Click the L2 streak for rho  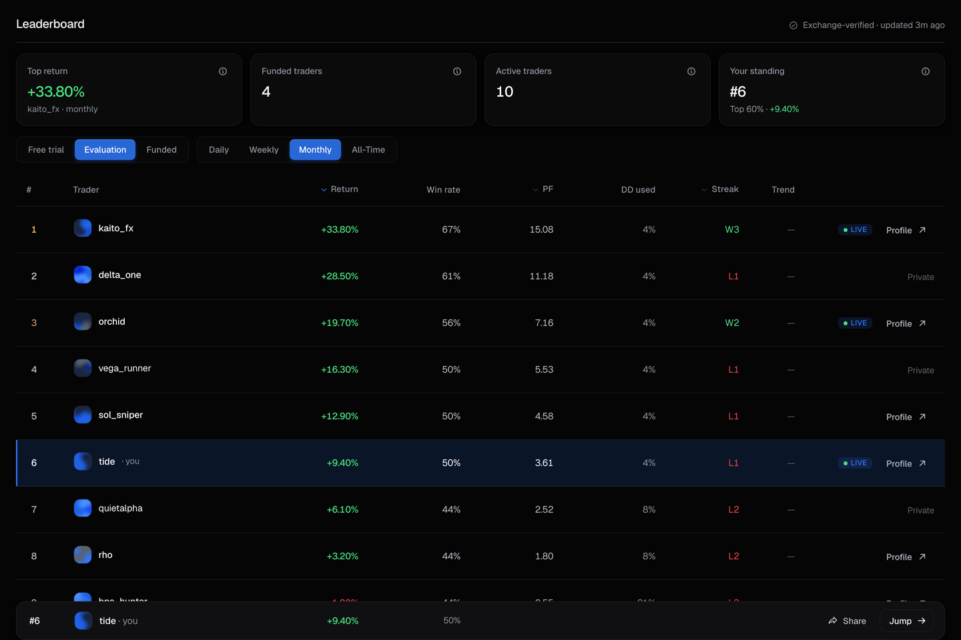point(733,556)
